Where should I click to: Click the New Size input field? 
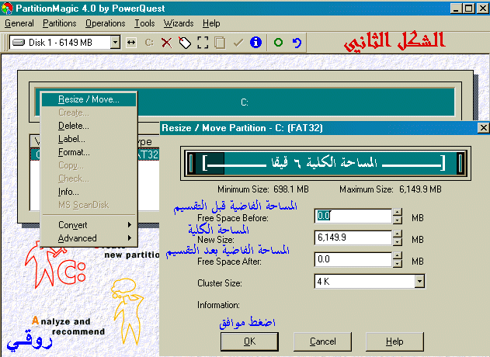[x=353, y=237]
